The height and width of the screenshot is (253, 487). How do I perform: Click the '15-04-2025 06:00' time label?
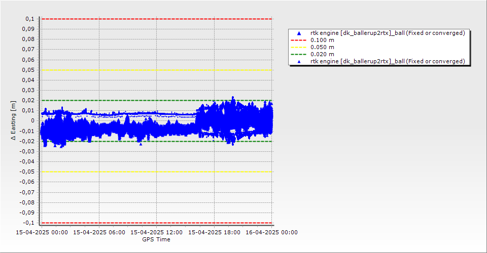point(99,232)
